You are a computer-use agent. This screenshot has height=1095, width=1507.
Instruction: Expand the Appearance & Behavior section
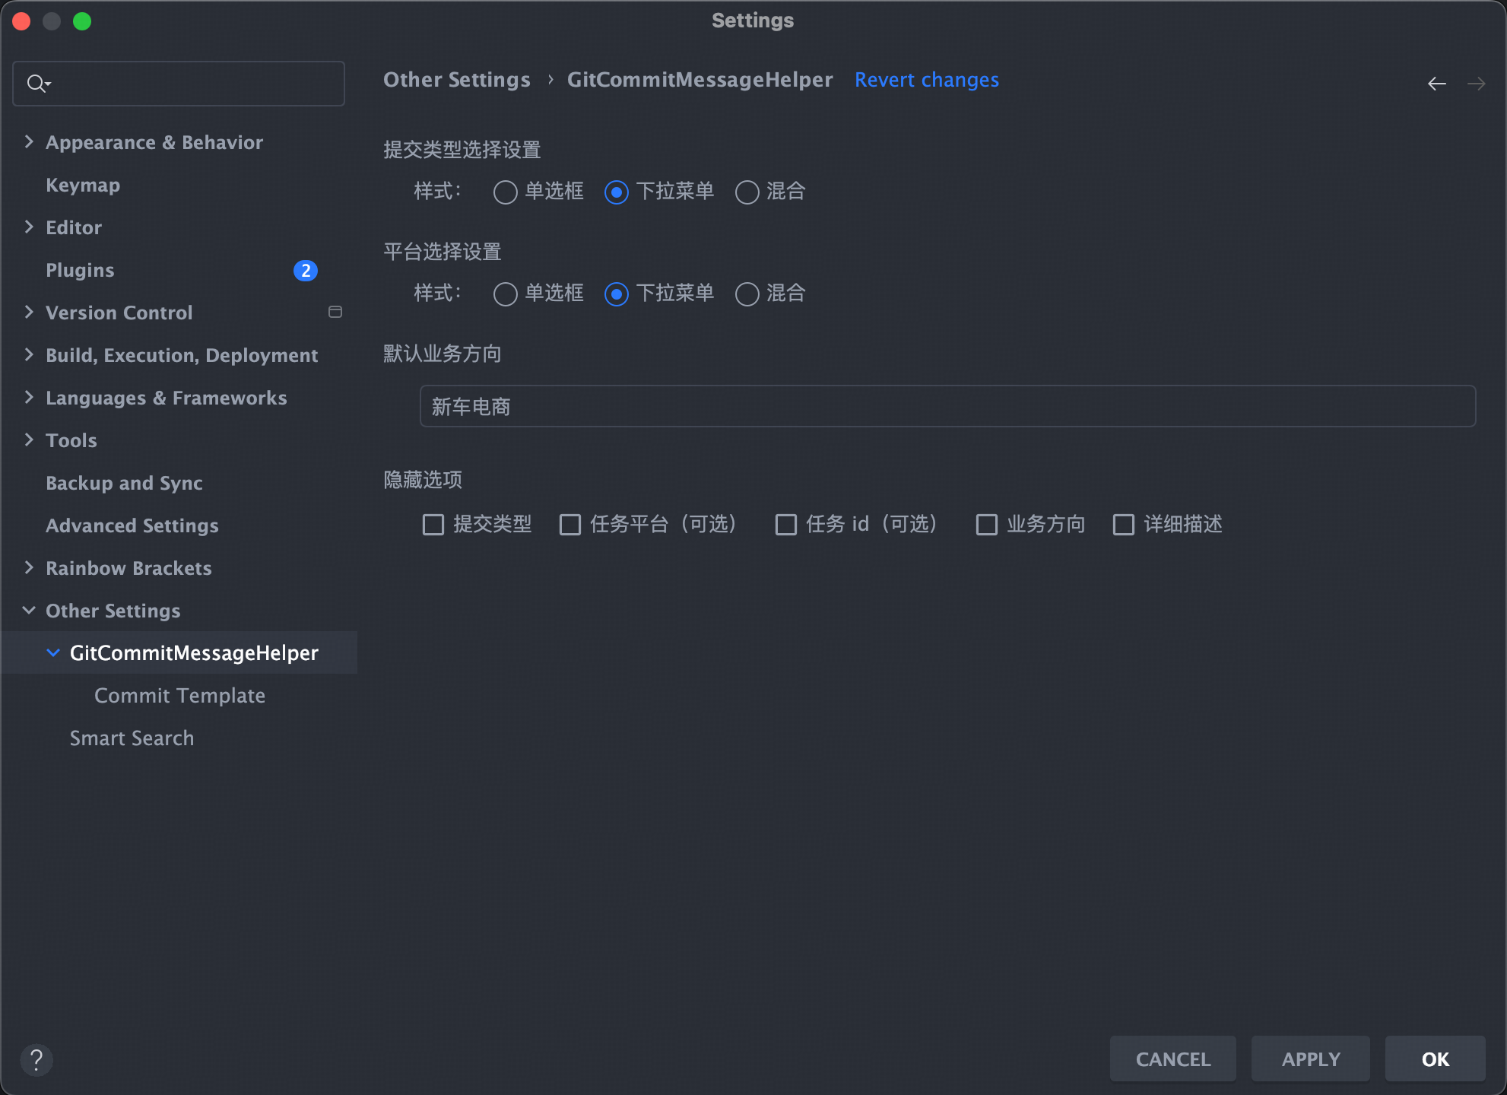pos(29,142)
